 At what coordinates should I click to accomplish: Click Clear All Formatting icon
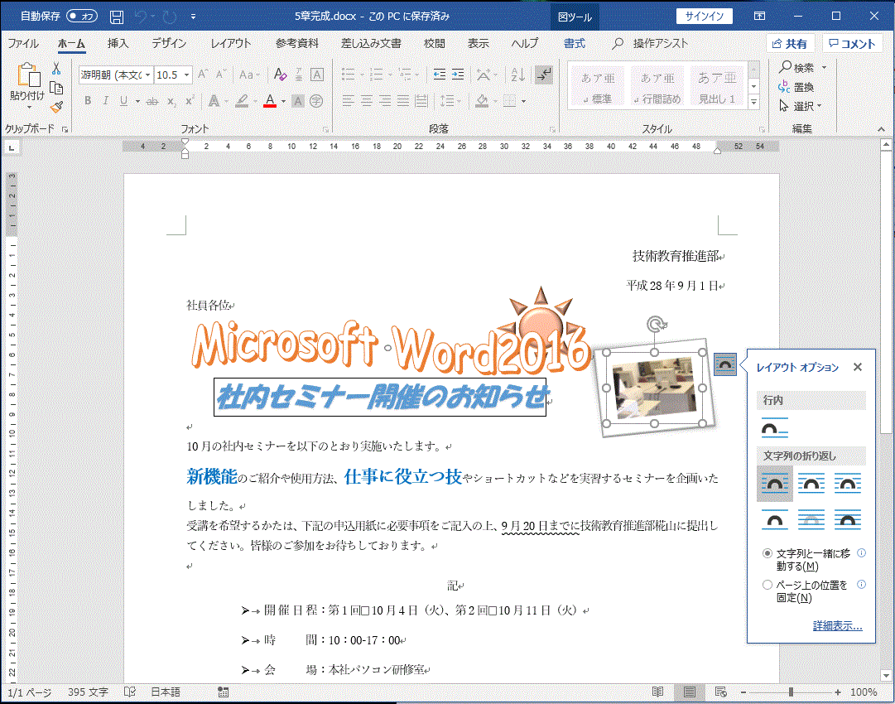[x=280, y=75]
